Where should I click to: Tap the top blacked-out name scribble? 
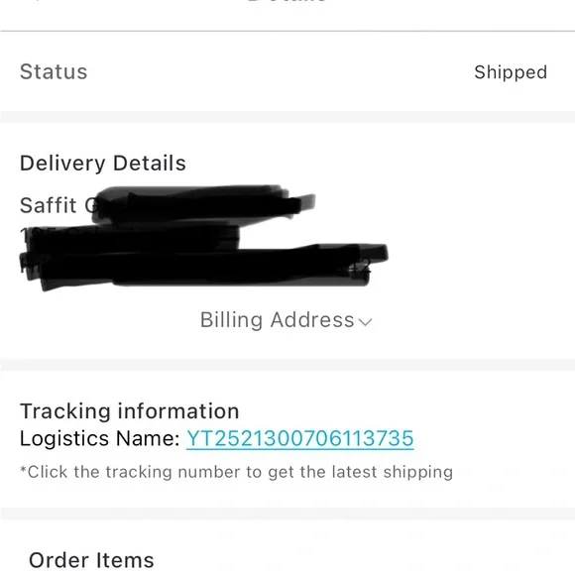click(x=203, y=203)
